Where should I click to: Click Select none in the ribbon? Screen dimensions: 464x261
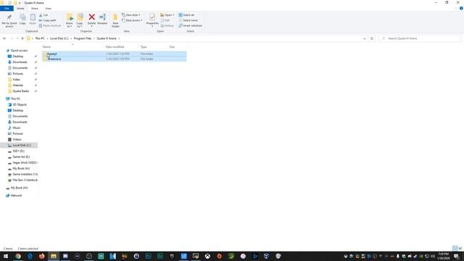(x=188, y=20)
